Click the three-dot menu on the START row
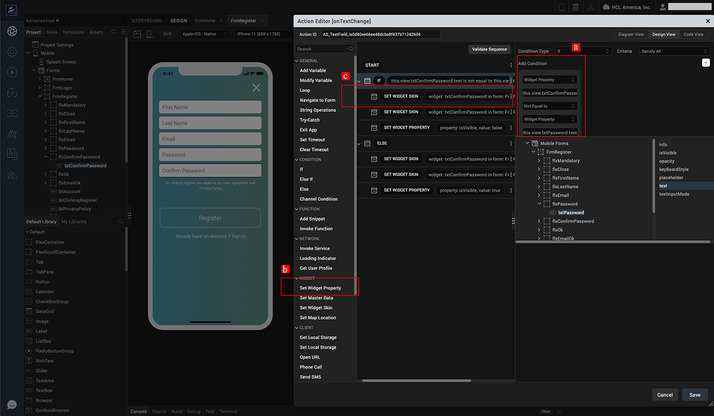 (x=511, y=65)
